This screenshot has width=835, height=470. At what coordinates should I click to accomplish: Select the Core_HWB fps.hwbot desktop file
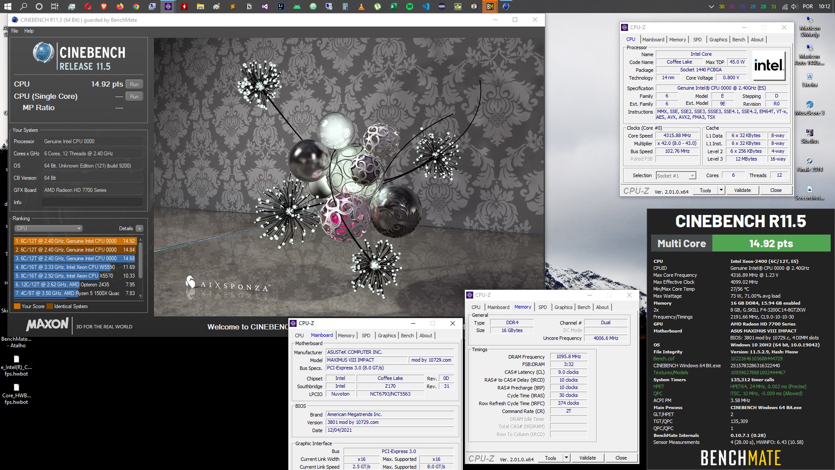point(17,394)
